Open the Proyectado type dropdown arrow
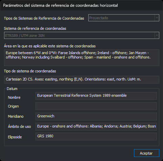163x161 pixels. tap(157, 18)
